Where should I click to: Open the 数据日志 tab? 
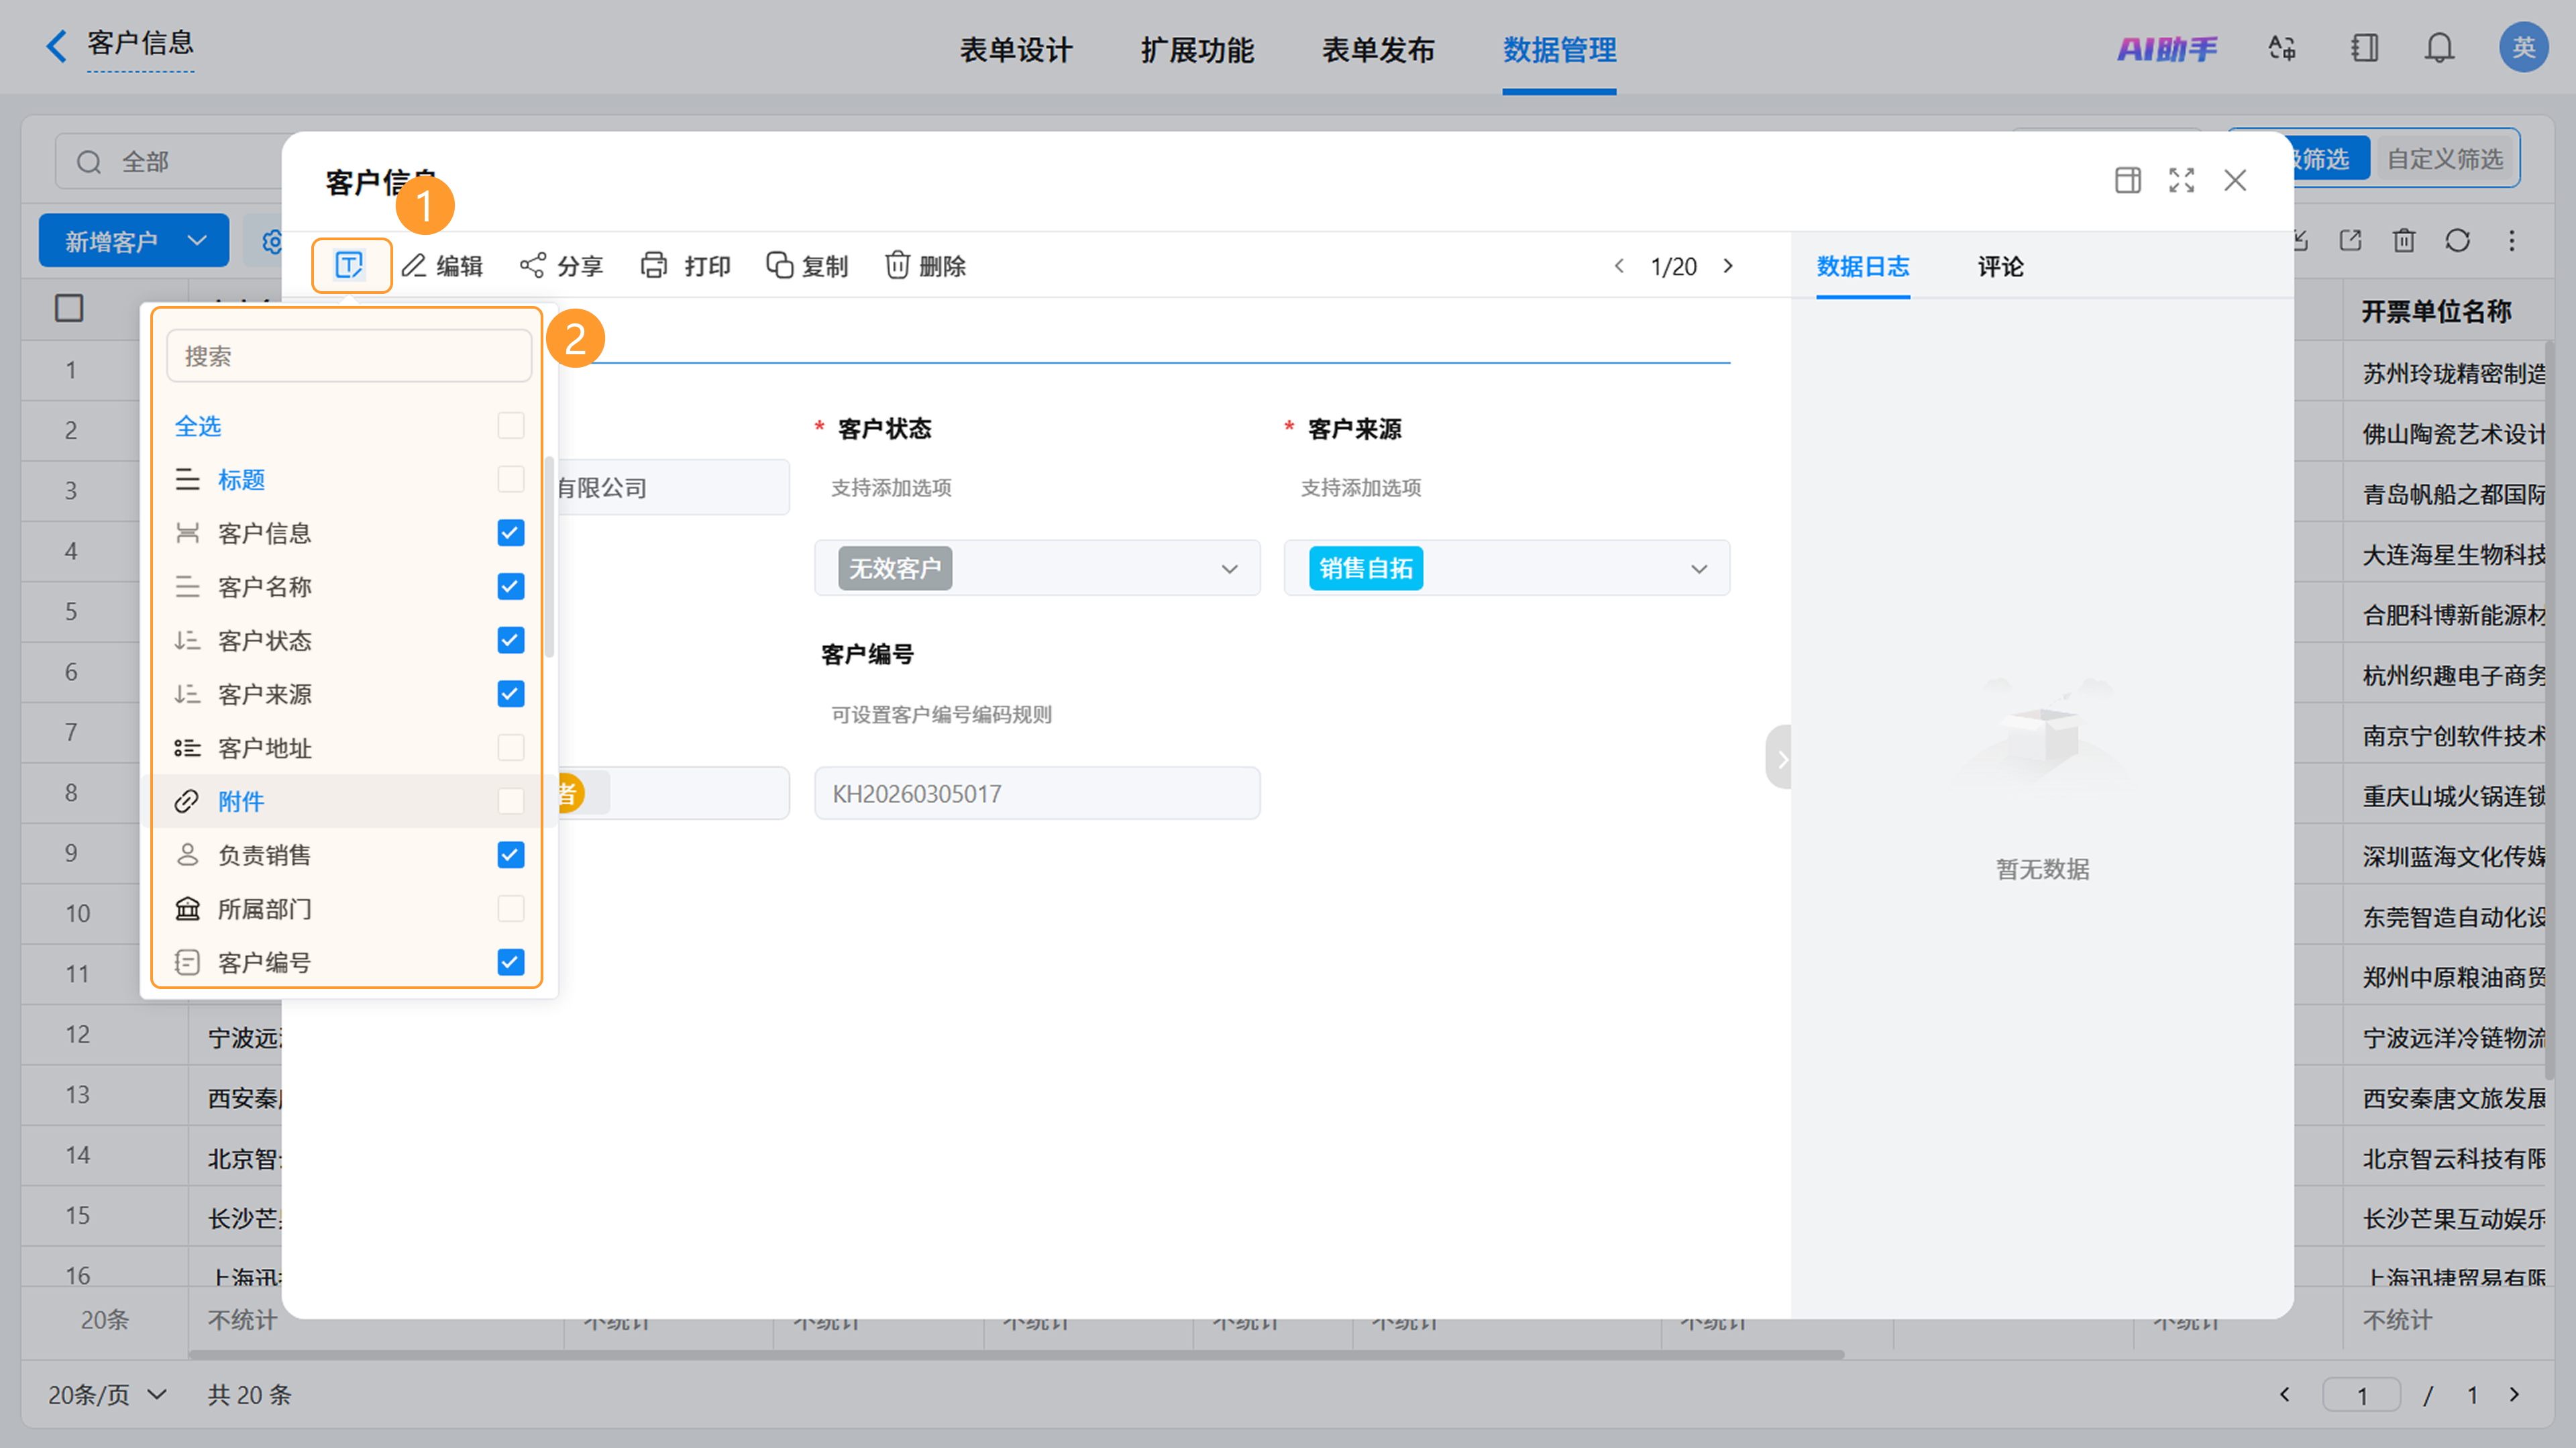(1863, 267)
